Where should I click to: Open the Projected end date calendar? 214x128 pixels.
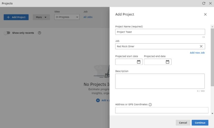tap(167, 62)
